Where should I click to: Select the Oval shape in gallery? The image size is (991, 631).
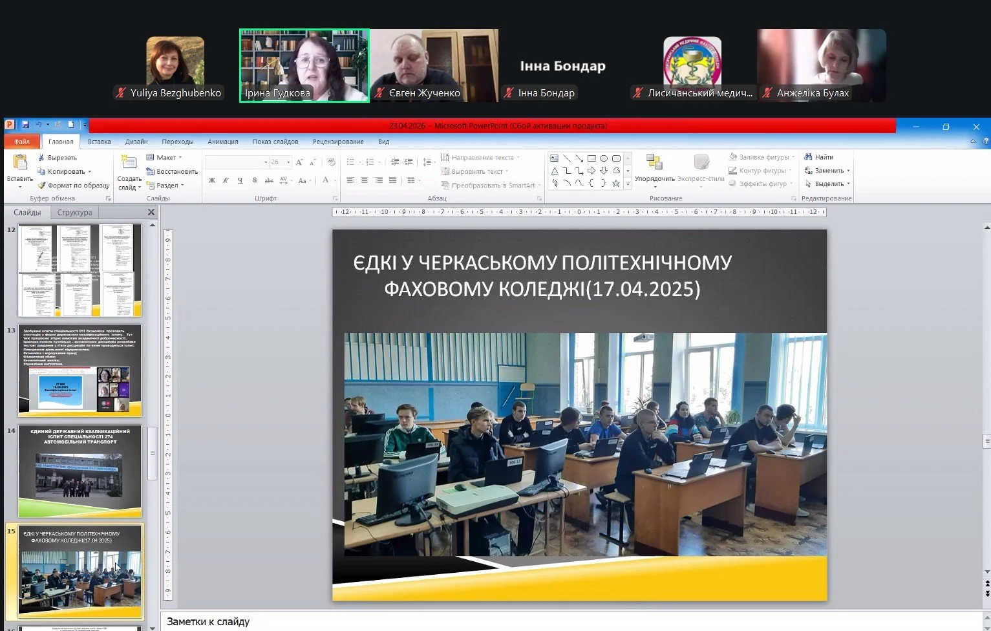(x=604, y=158)
